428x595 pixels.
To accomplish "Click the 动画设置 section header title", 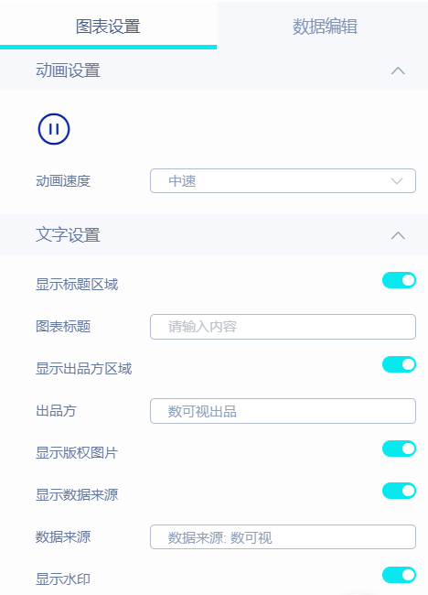I will [x=68, y=70].
